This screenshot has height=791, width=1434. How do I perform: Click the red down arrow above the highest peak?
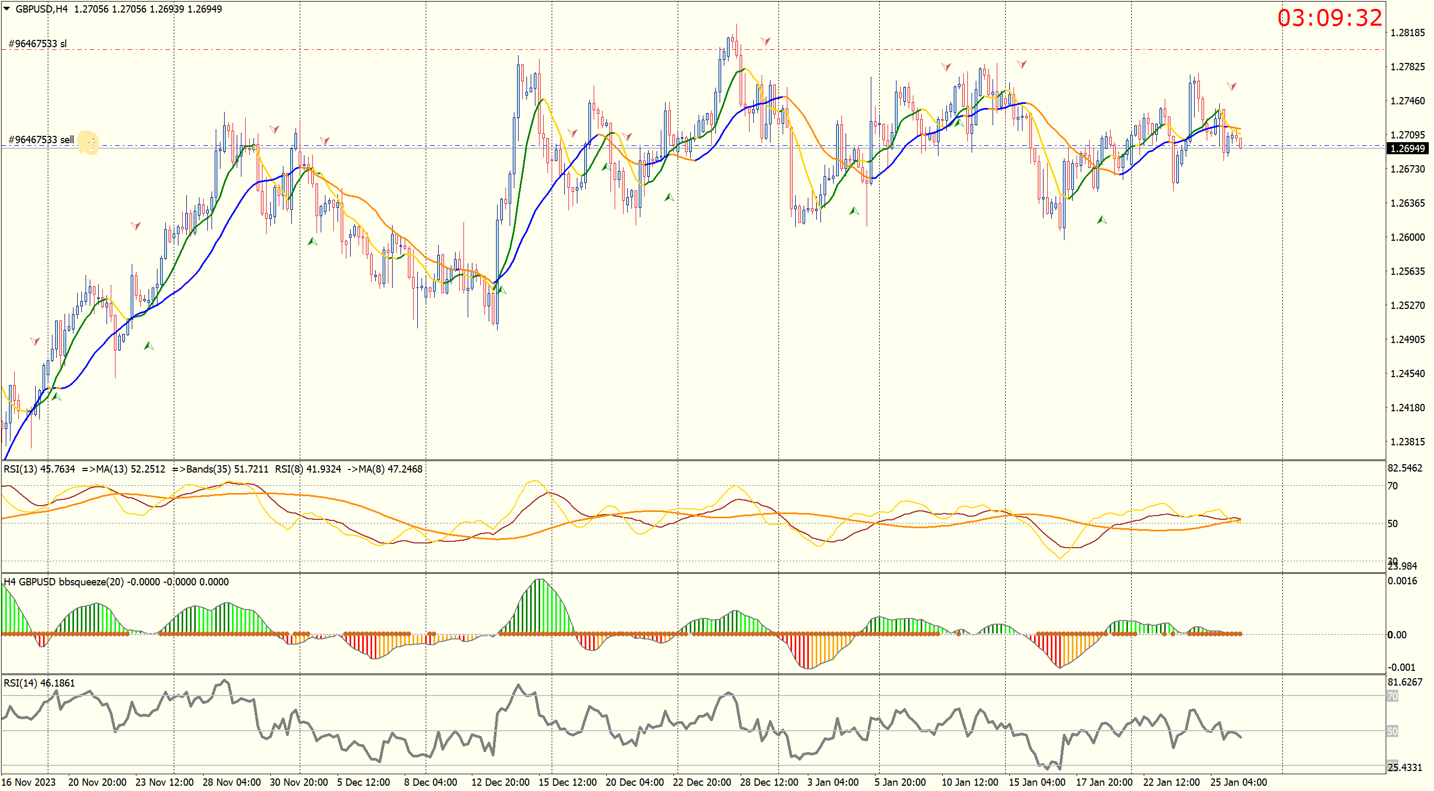765,41
